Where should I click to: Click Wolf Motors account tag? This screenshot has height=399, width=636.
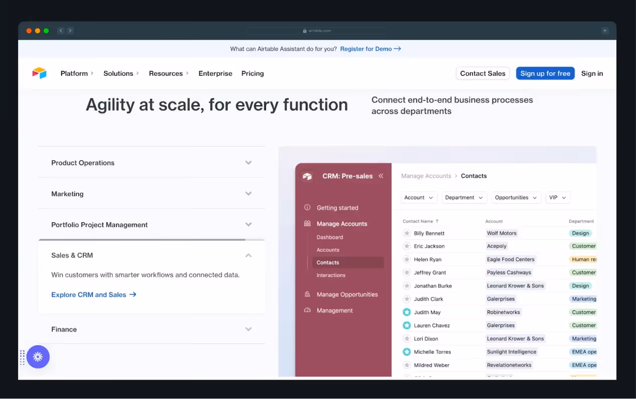tap(501, 233)
